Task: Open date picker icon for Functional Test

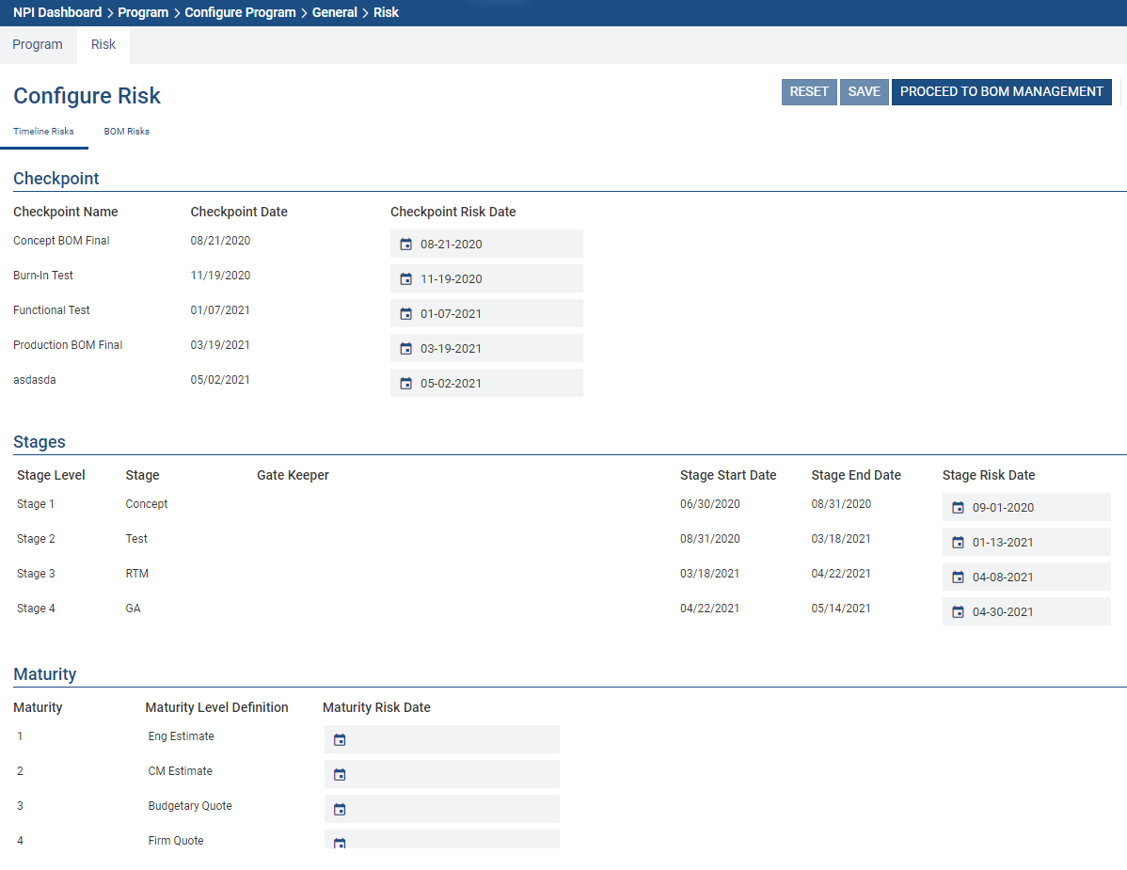Action: [x=405, y=314]
